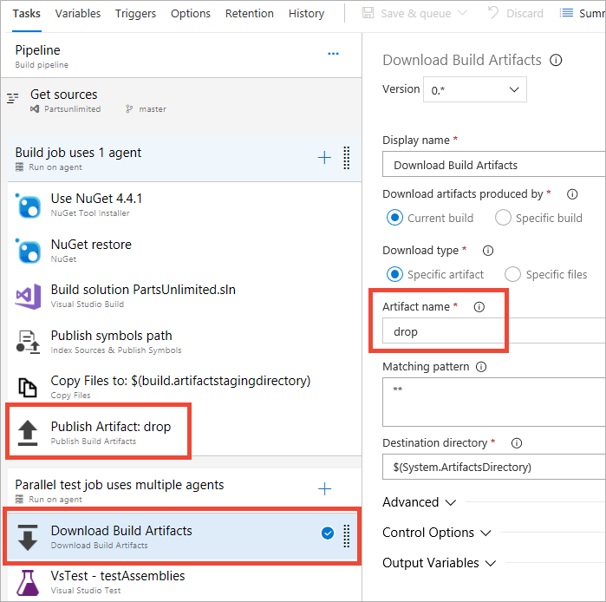Image resolution: width=606 pixels, height=602 pixels.
Task: Click the Discard button
Action: point(516,13)
